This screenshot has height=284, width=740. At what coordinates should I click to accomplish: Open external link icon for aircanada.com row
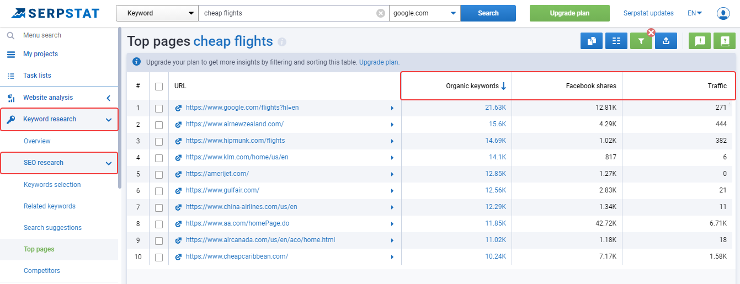[178, 240]
